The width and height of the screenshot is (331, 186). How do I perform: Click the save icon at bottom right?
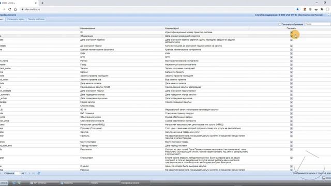pos(324,178)
